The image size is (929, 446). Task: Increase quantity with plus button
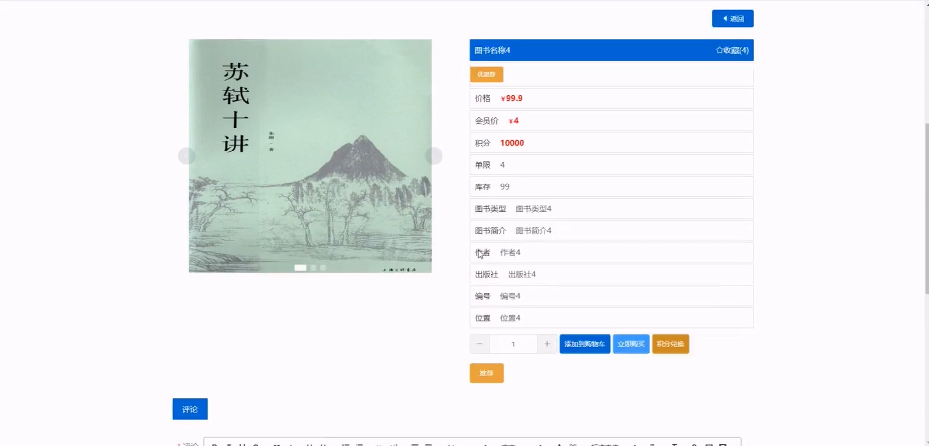pos(547,344)
